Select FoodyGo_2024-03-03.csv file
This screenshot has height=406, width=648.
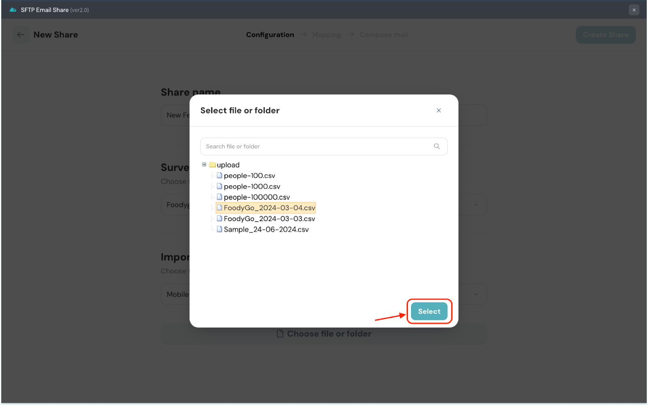[269, 219]
